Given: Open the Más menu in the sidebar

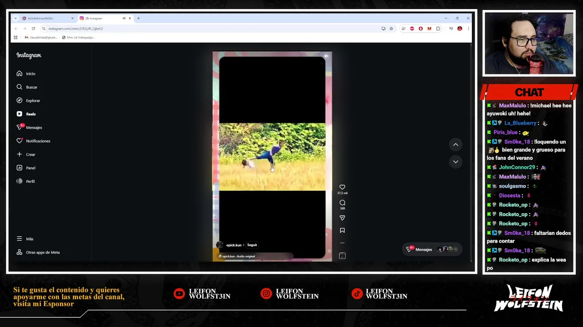Looking at the screenshot, I should (25, 238).
